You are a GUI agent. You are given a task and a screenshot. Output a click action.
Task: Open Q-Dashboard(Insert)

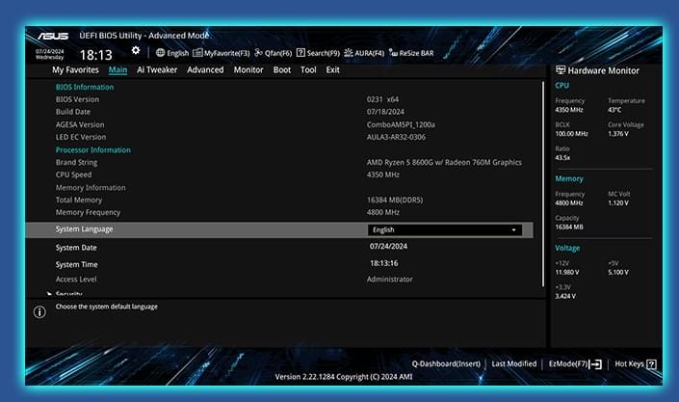click(446, 363)
